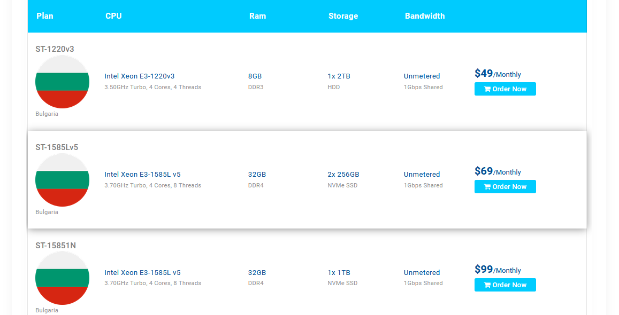Select the Storage column header
619x315 pixels.
(x=343, y=16)
